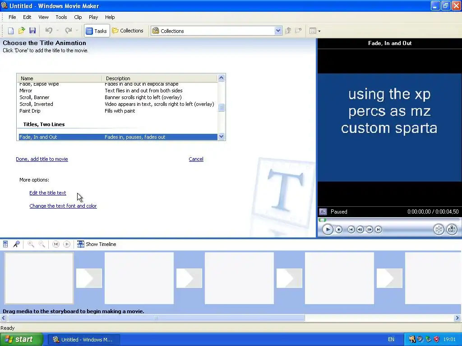Click the monitor Back button
Viewport: 462px width, 346px height.
coord(351,229)
